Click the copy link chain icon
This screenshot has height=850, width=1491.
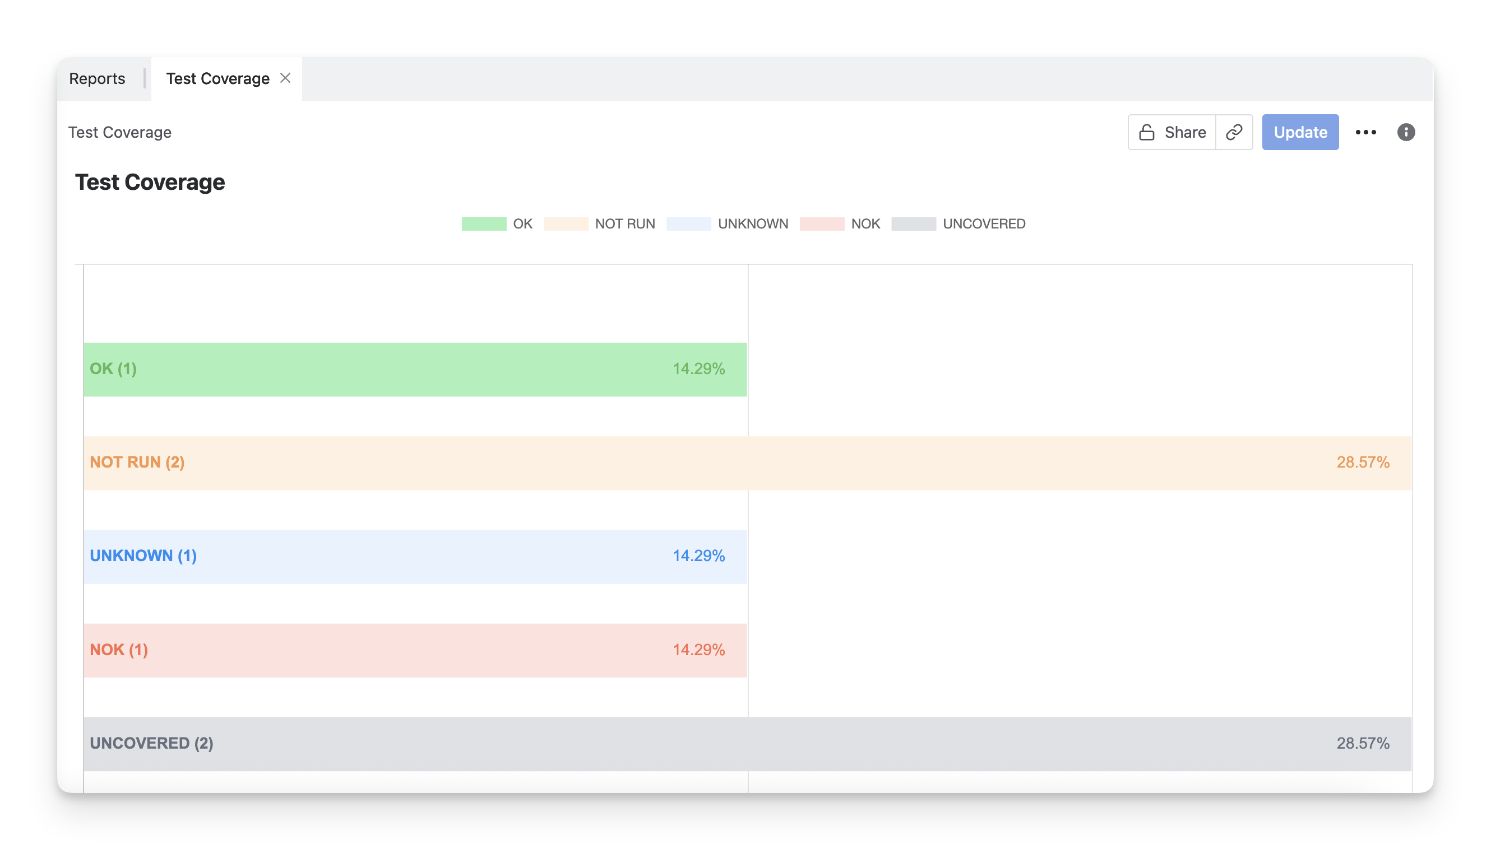[1233, 133]
